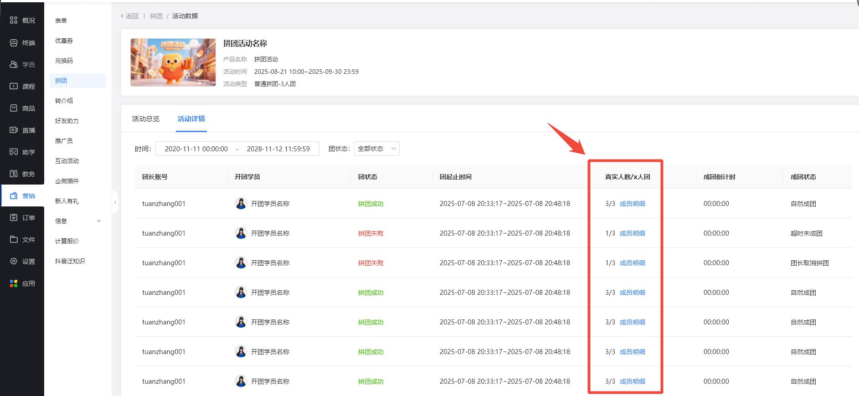Click the 终端 store icon
This screenshot has width=859, height=396.
(14, 43)
